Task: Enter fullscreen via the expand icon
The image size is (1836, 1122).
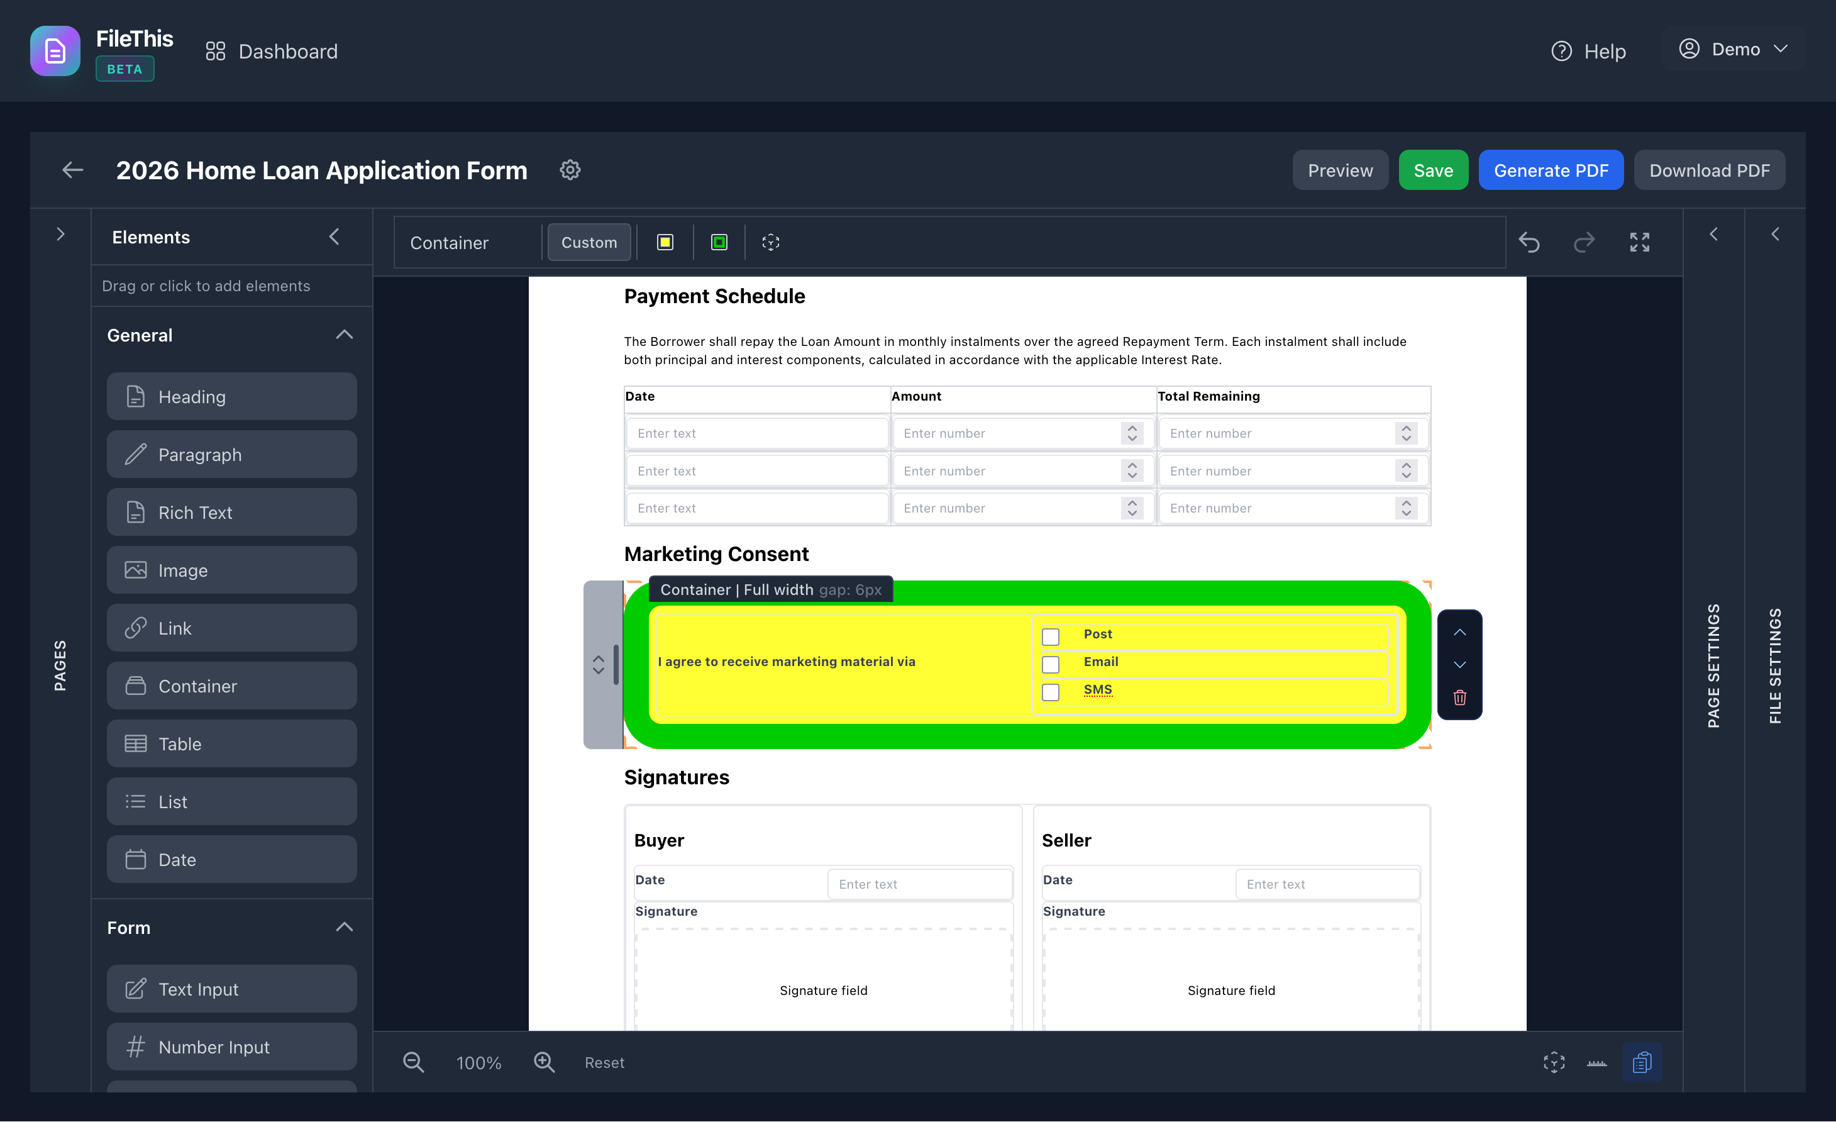Action: coord(1640,242)
